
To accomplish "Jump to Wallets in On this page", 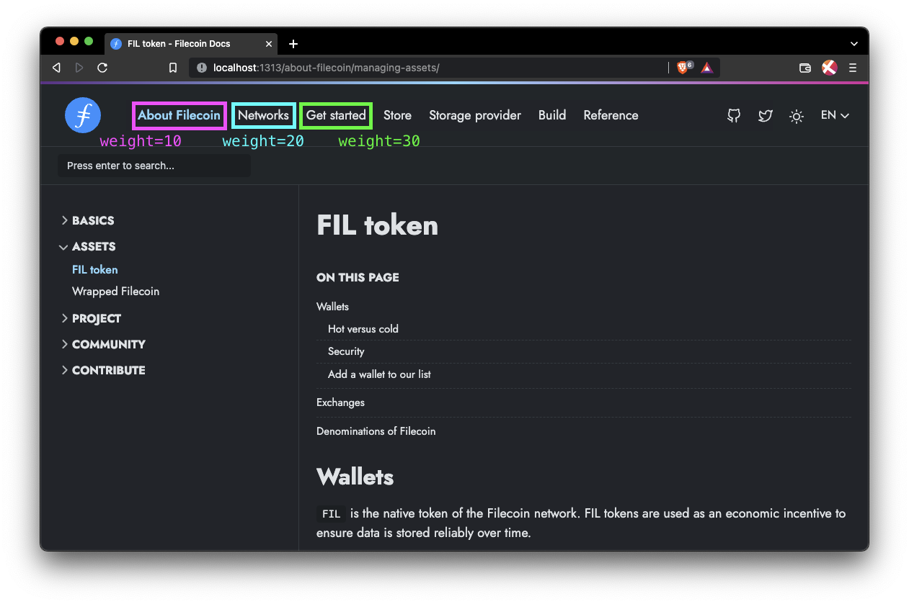I will [x=332, y=307].
